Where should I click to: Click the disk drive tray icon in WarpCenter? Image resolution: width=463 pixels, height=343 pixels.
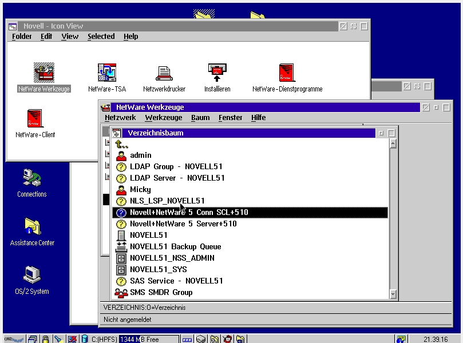click(x=201, y=339)
